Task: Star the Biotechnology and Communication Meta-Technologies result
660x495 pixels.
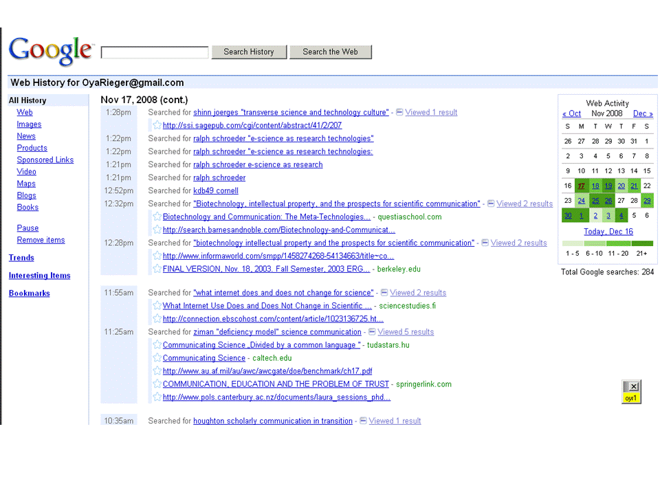Action: click(157, 217)
